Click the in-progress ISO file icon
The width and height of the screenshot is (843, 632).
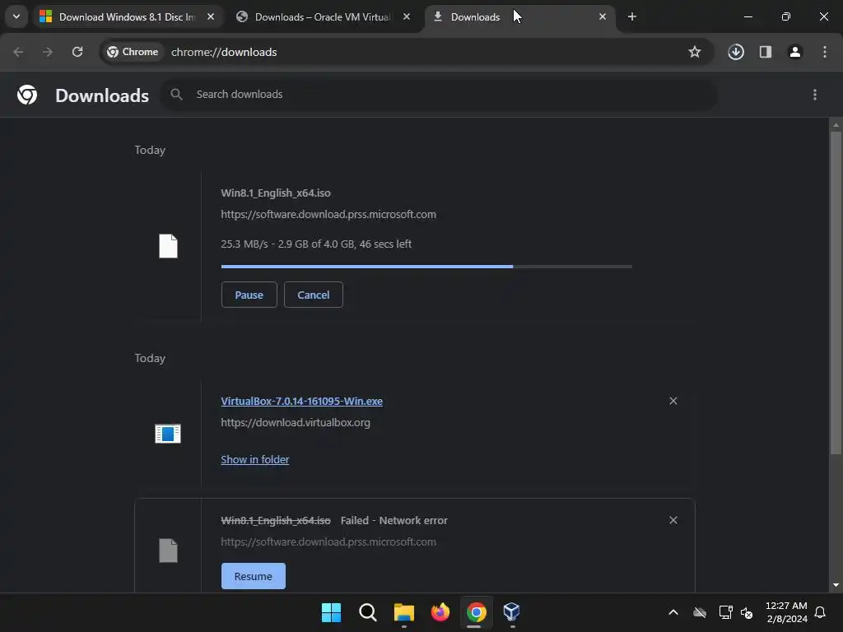168,246
